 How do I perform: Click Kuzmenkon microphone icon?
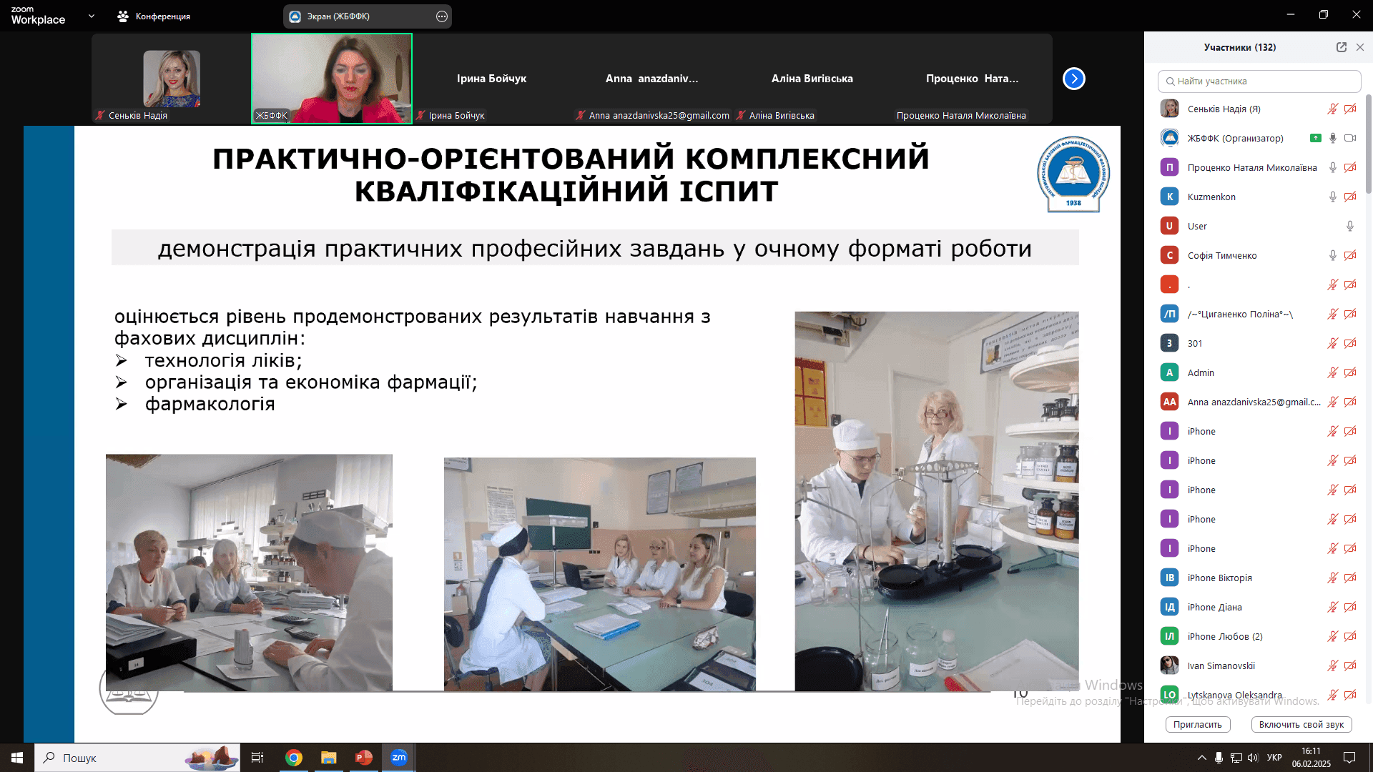point(1333,197)
